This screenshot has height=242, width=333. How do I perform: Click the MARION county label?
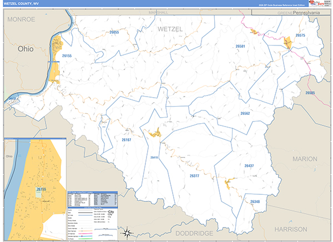click(x=305, y=159)
